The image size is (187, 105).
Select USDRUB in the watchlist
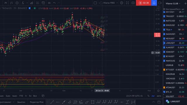tap(175, 65)
